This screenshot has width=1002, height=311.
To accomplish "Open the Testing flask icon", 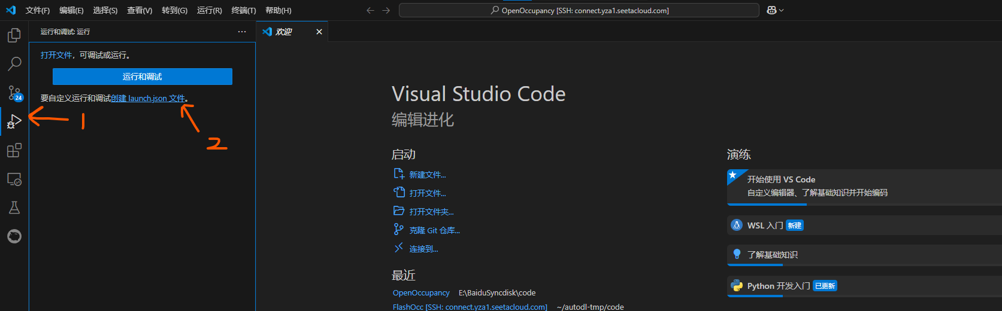I will point(14,208).
